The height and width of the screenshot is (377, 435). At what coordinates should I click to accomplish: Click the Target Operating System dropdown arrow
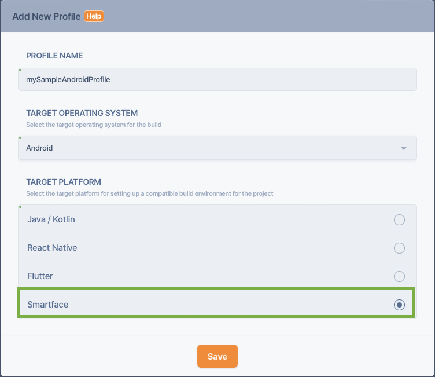(404, 148)
